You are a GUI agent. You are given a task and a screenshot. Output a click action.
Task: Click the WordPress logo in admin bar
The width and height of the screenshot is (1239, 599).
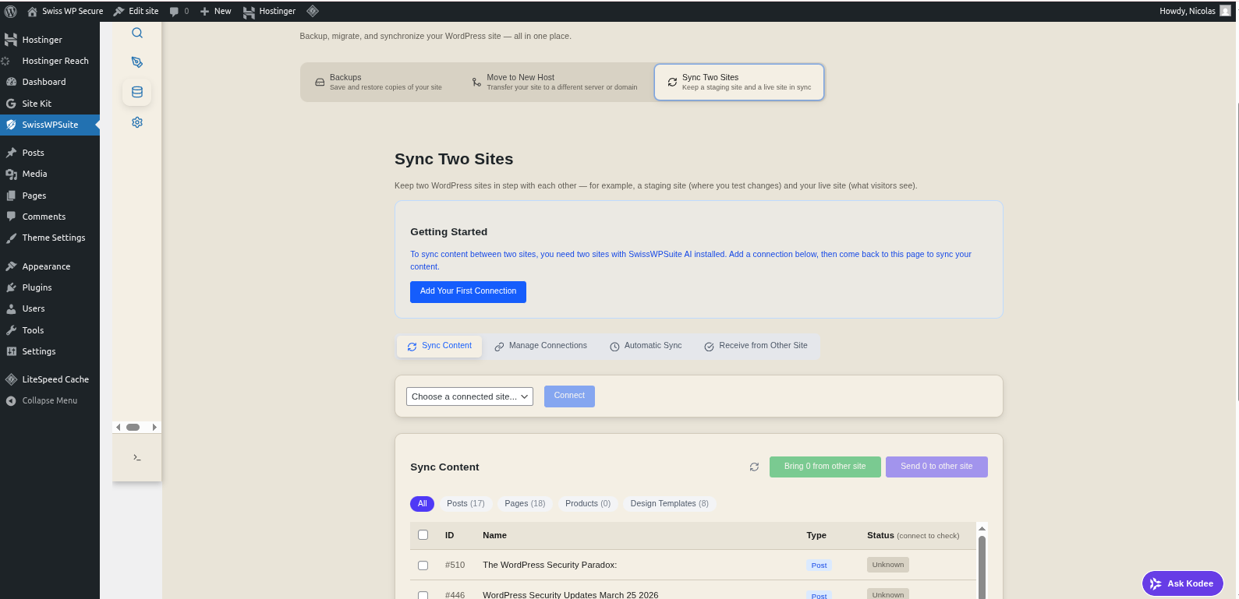tap(11, 11)
